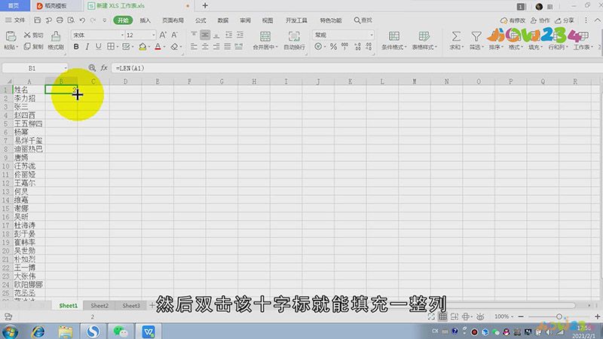Click the Home tab at top left
The height and width of the screenshot is (339, 603).
click(x=14, y=5)
